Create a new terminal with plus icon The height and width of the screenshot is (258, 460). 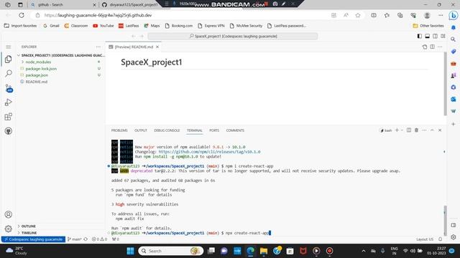(x=397, y=130)
